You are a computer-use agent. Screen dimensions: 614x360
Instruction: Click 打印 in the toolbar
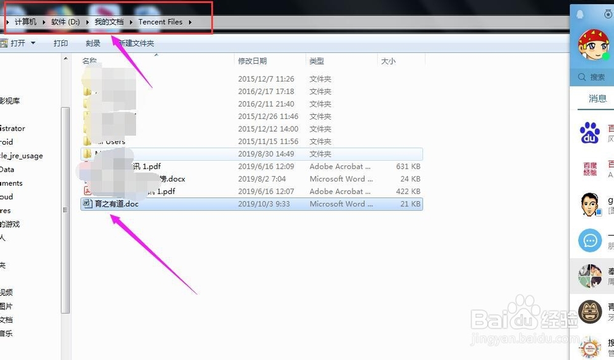[61, 43]
